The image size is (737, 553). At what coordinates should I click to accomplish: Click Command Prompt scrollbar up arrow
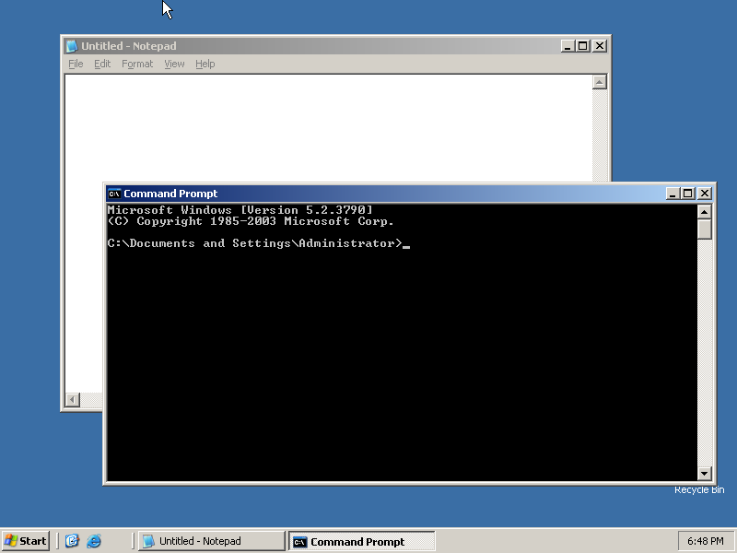[x=705, y=212]
